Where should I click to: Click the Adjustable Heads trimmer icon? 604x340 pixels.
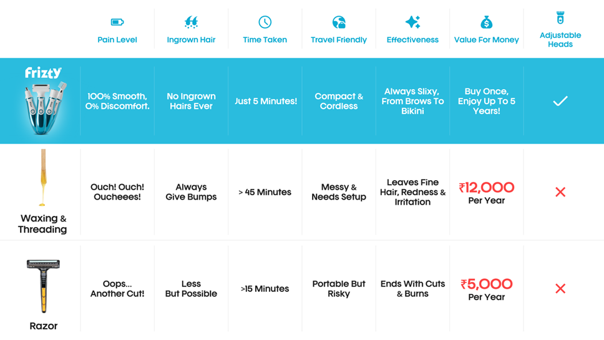[560, 17]
